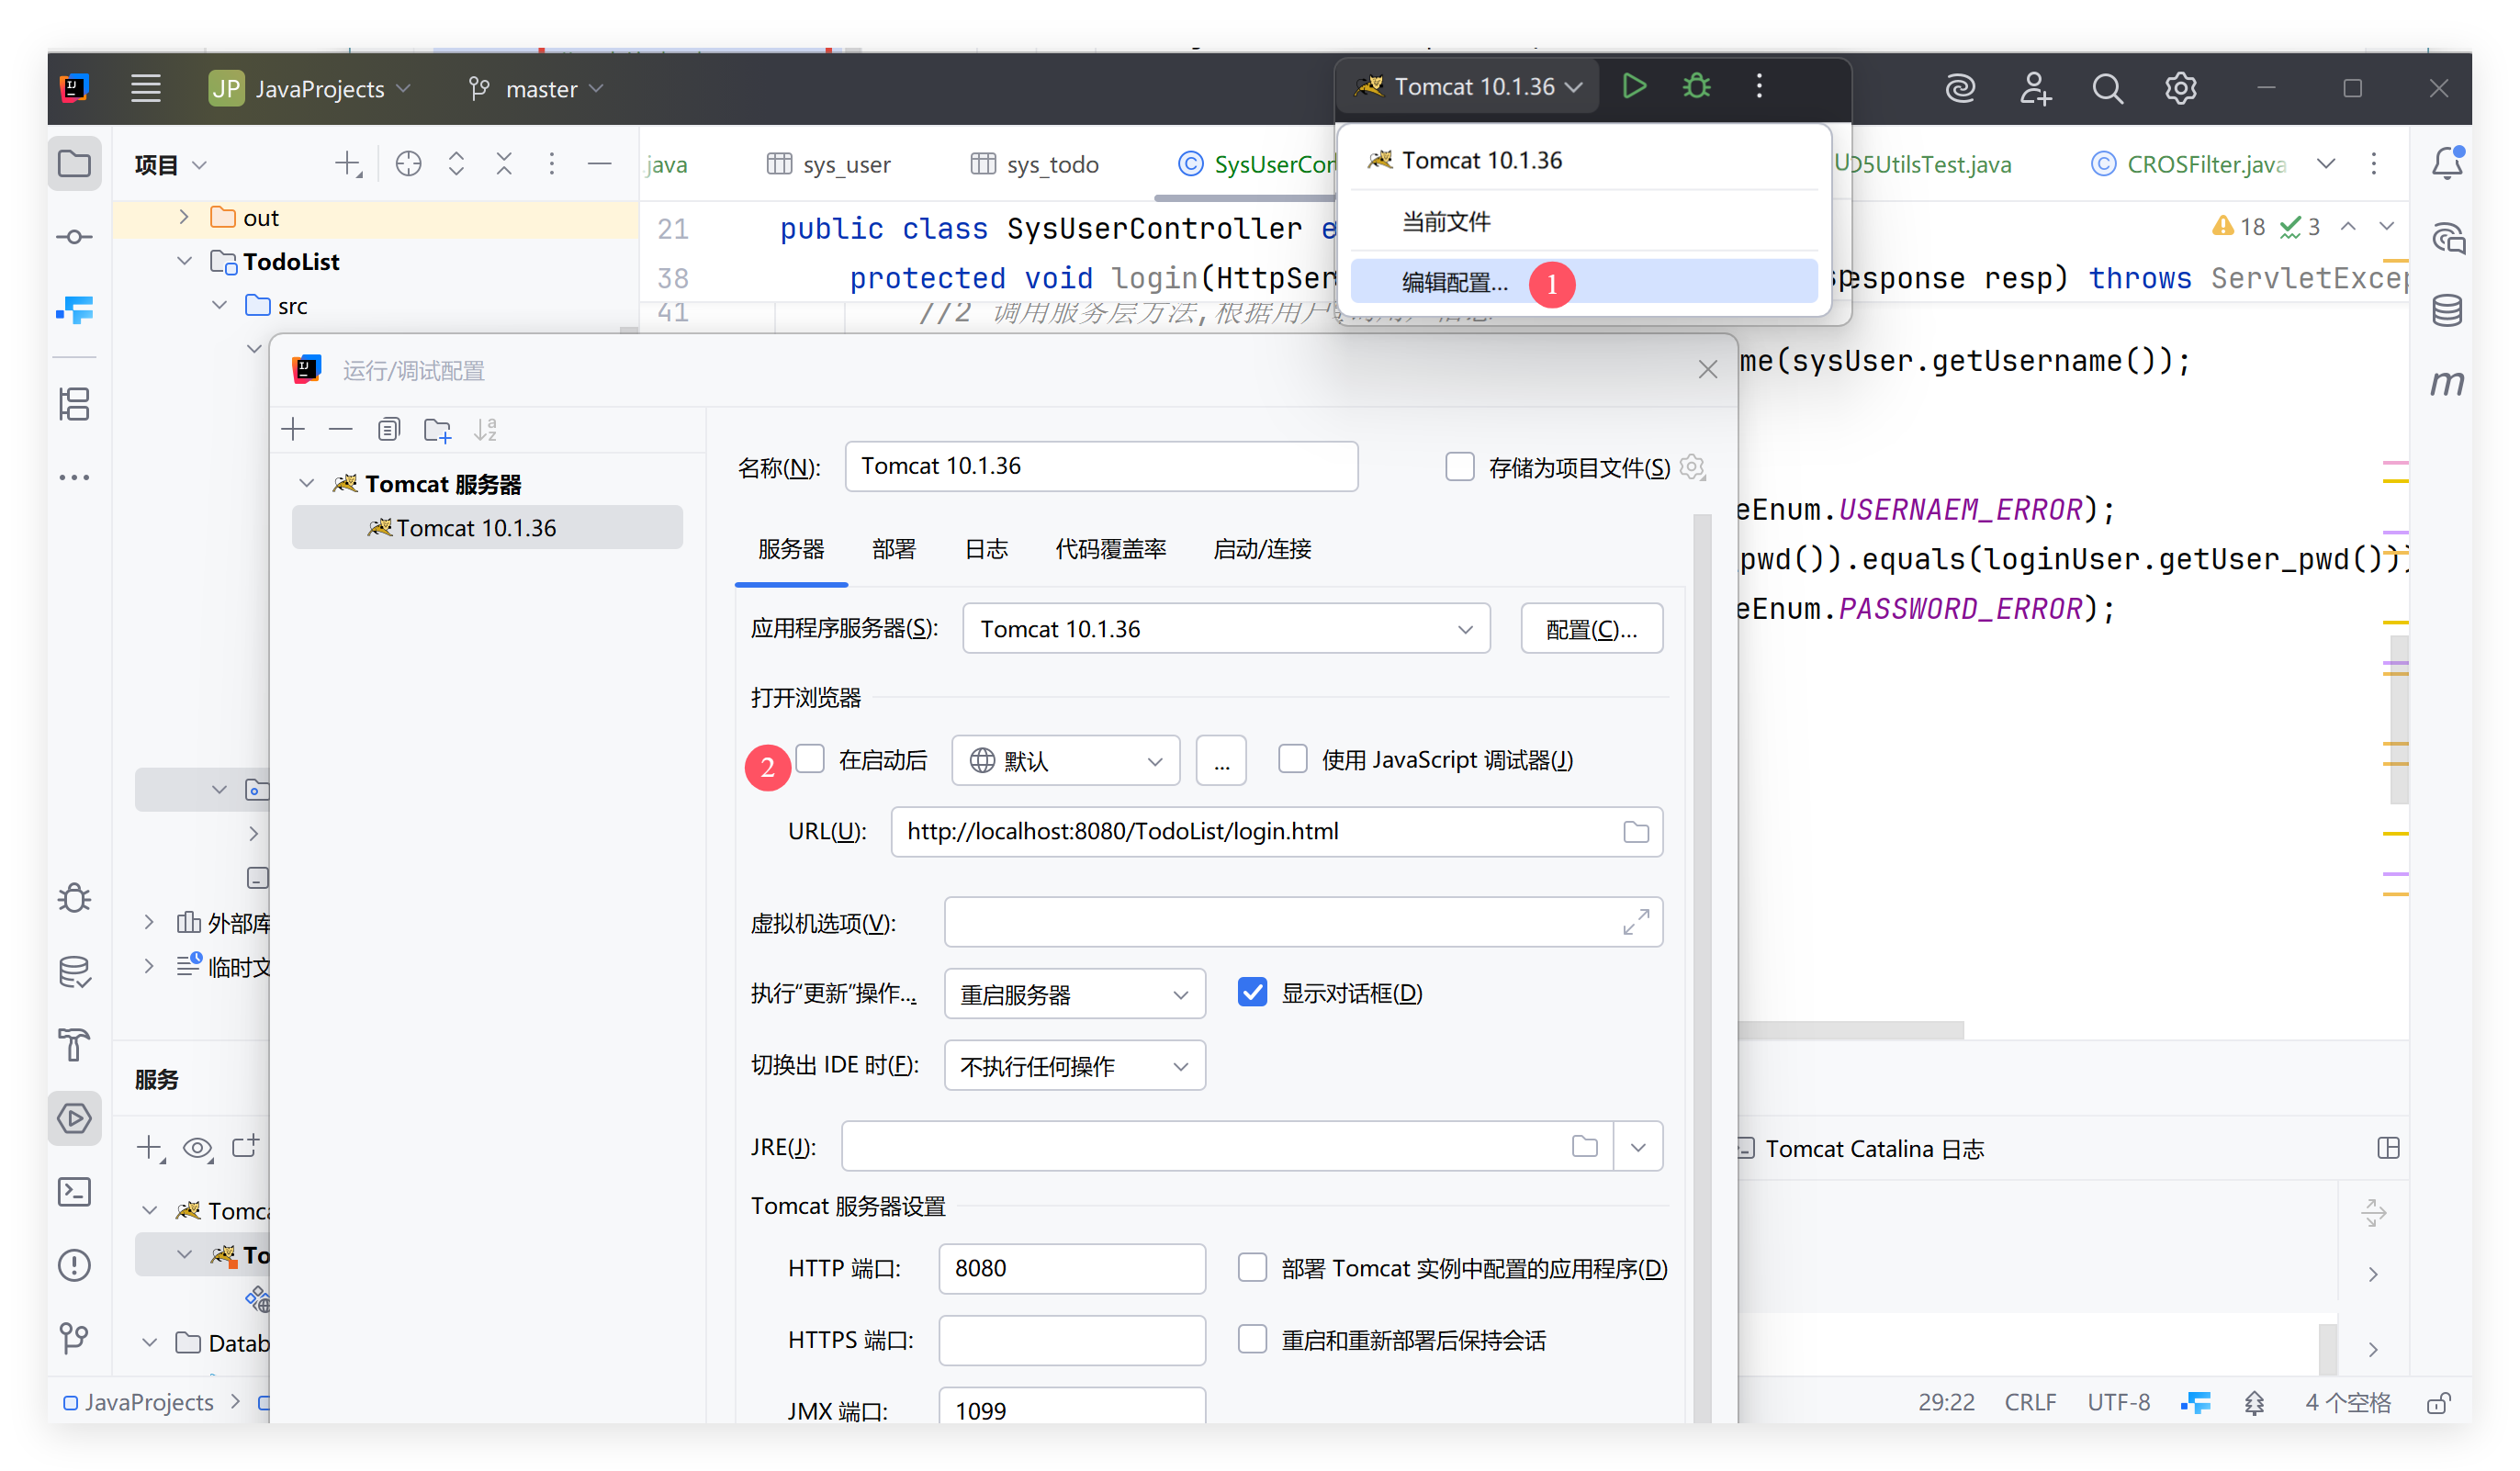
Task: Open the Debug tool window in left sidebar
Action: point(75,897)
